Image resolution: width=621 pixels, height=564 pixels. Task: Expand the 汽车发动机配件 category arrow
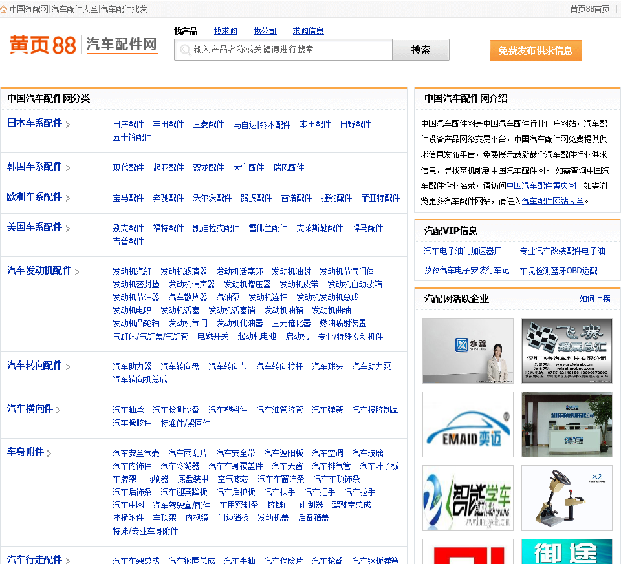77,272
